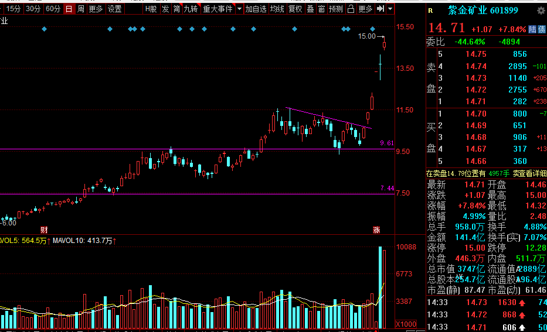Viewport: 547px width, 332px height.
Task: Click the yellow R margin-trading badge
Action: [430, 11]
